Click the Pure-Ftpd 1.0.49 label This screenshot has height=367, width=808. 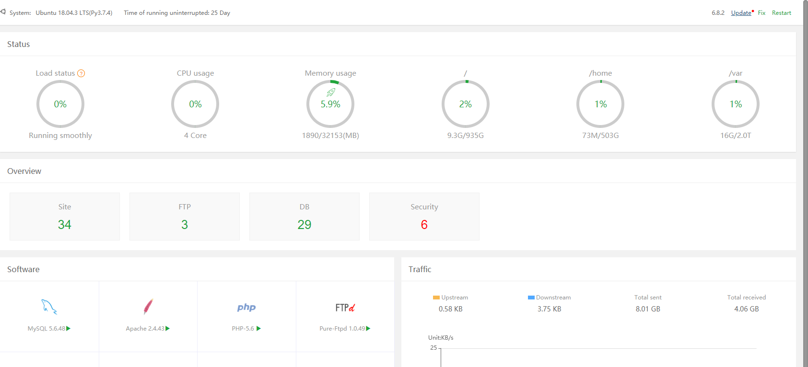(342, 329)
